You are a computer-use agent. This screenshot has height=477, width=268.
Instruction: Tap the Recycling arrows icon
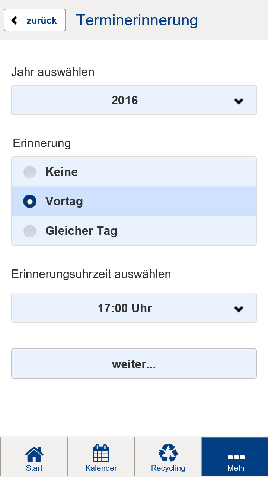click(x=168, y=453)
